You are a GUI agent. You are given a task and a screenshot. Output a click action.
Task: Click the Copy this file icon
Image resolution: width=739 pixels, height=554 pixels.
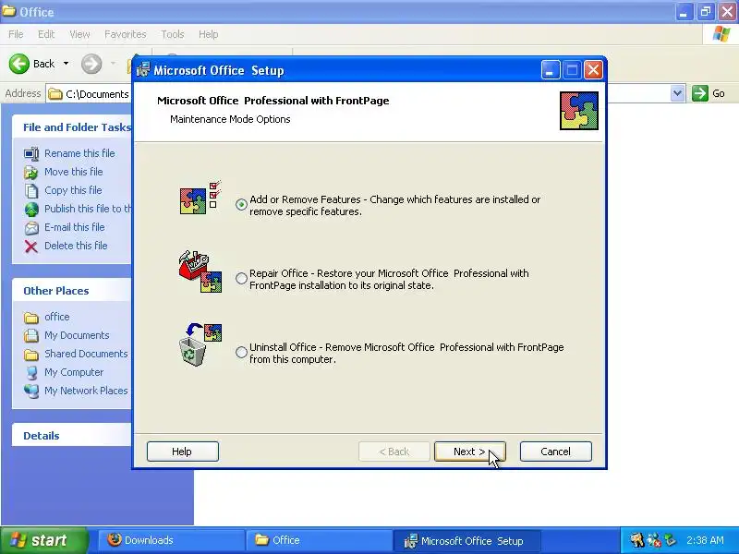(31, 191)
